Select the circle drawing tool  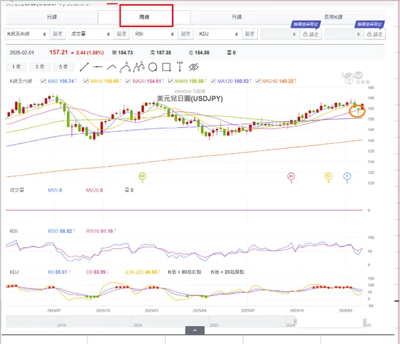coord(152,68)
